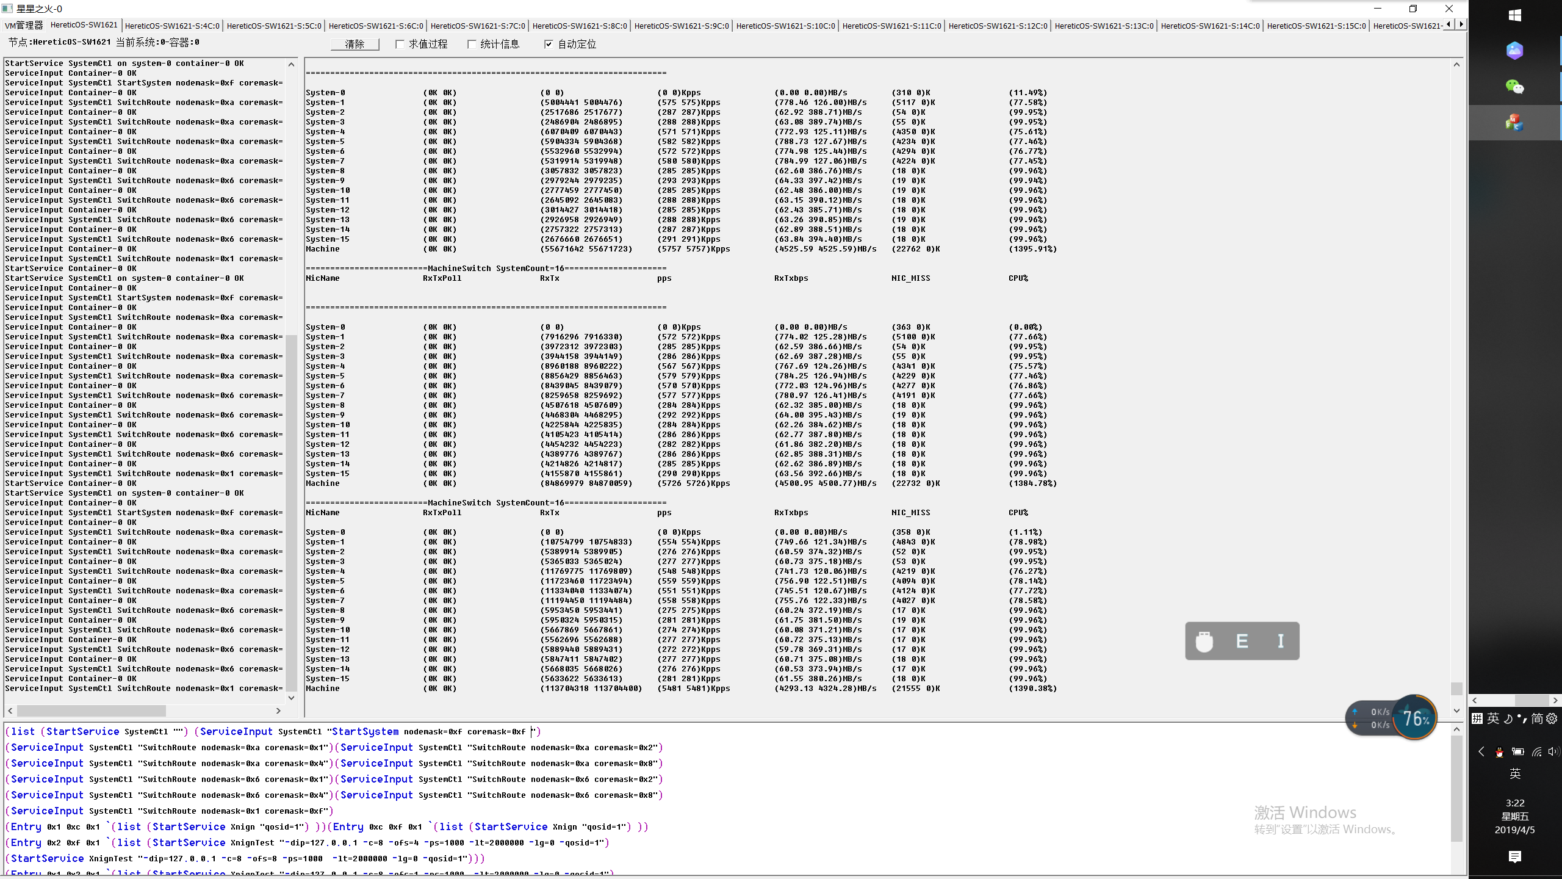Click the 76% network speed indicator

point(1416,718)
